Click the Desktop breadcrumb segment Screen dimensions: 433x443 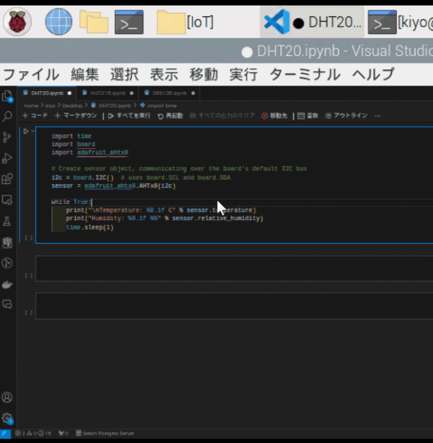(x=72, y=106)
